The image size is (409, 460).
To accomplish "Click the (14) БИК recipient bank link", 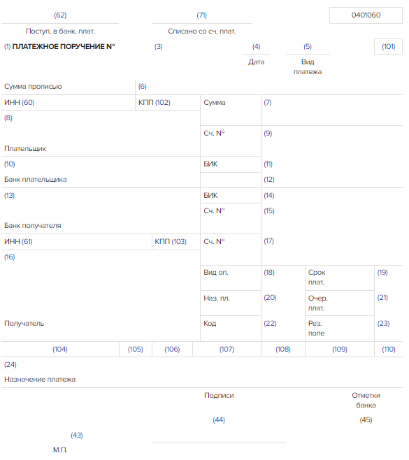I will pos(268,195).
